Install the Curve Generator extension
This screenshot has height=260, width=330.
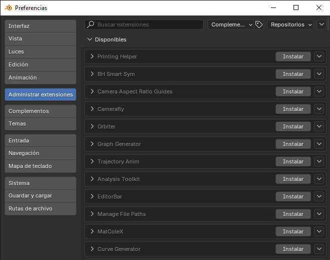click(293, 249)
